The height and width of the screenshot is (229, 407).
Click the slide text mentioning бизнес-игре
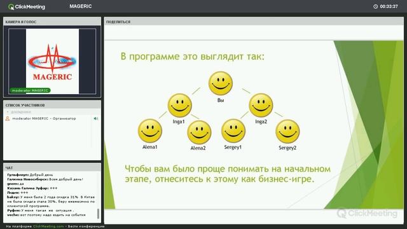pyautogui.click(x=228, y=174)
